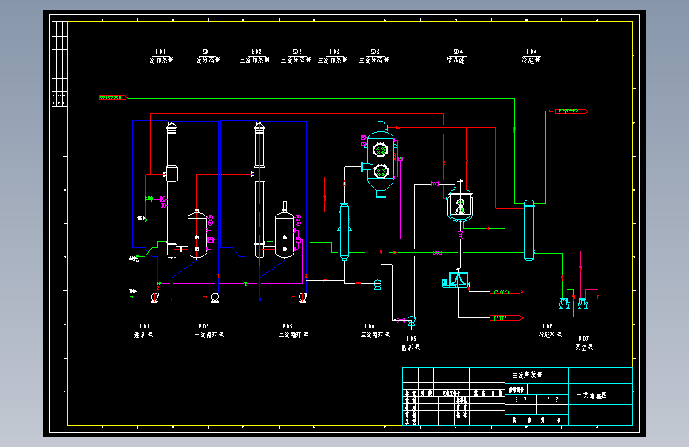Viewport: 689px width, 447px height.
Task: Select the magenta valve beside the P05 pump
Action: pyautogui.click(x=401, y=321)
